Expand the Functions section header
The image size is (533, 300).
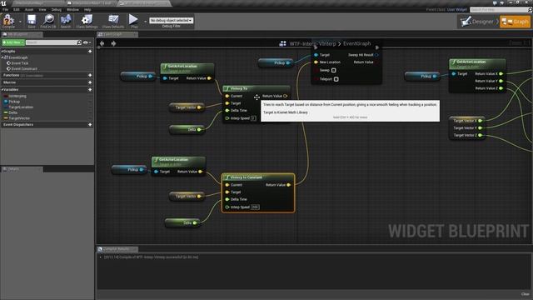[11, 75]
